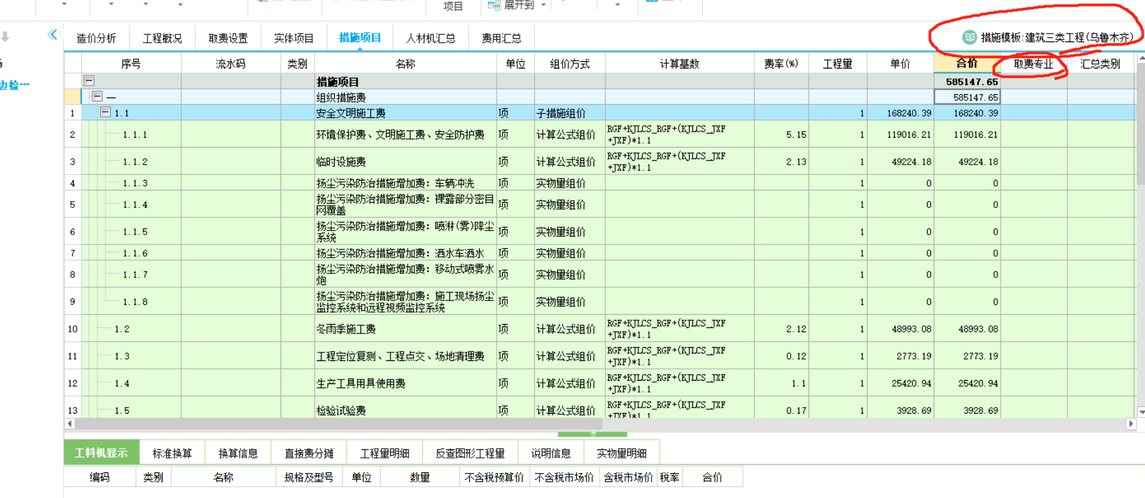Click the 含税市场价 header in lower table
Viewport: 1145px width, 498px height.
(628, 477)
